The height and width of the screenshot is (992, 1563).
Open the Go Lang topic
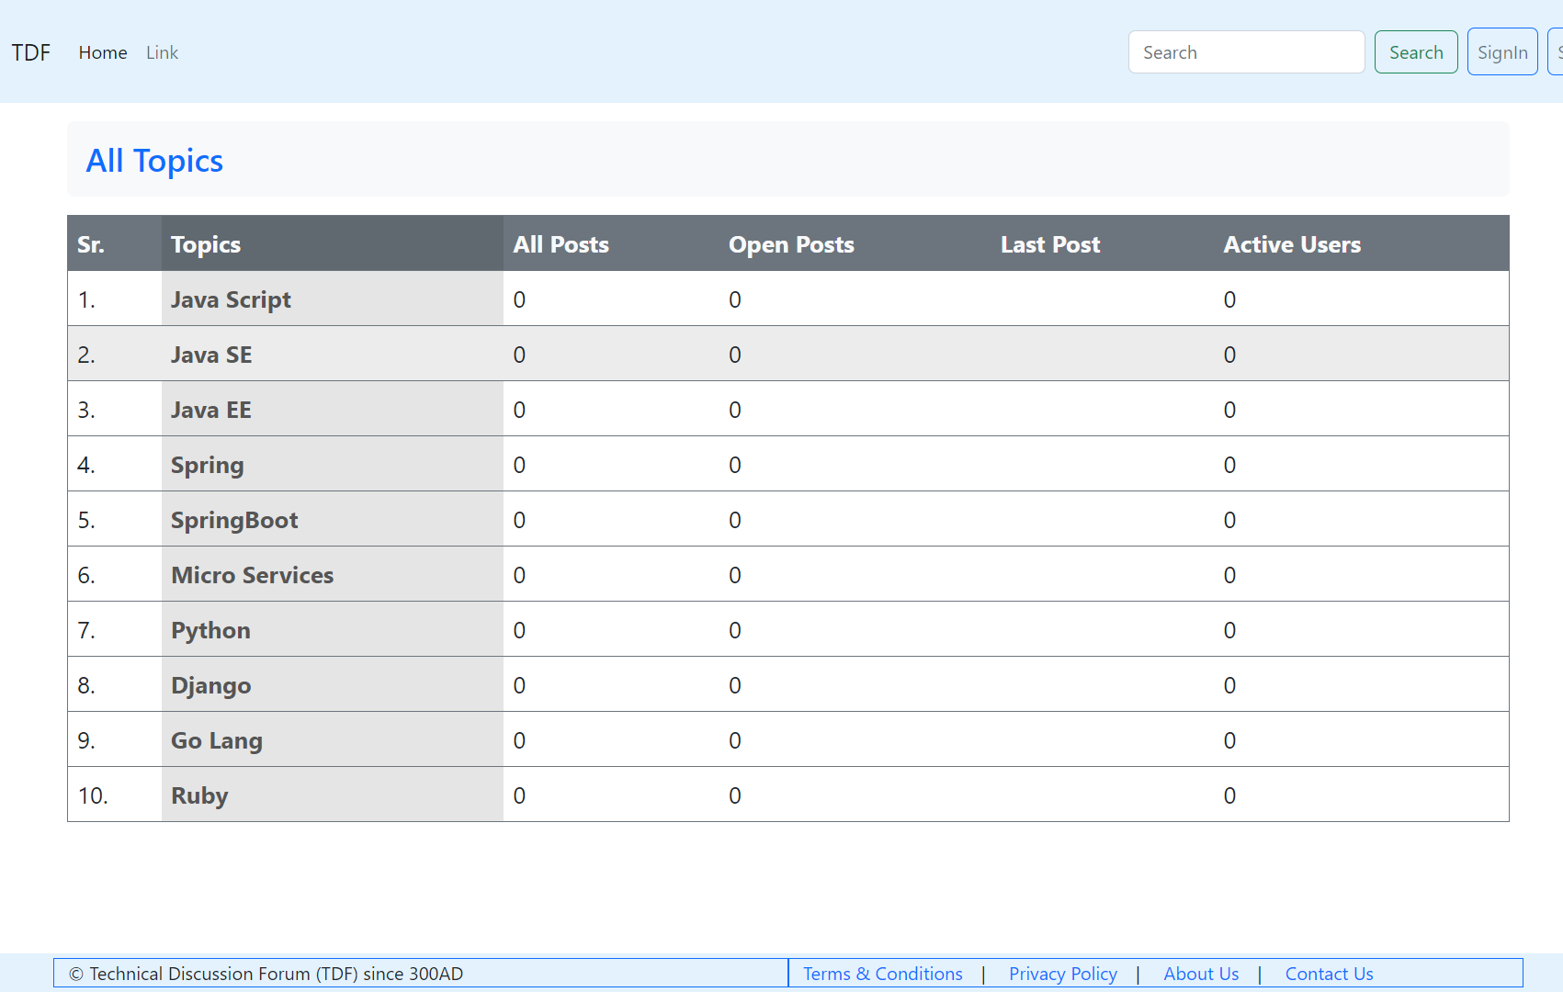pos(217,740)
